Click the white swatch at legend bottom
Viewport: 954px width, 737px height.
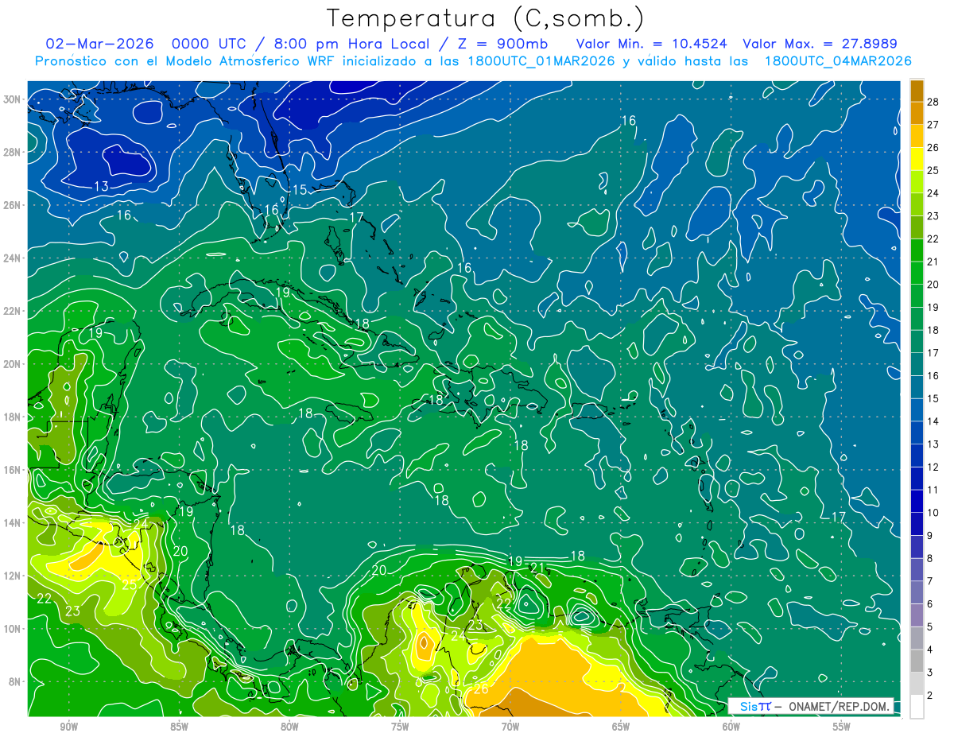(917, 707)
